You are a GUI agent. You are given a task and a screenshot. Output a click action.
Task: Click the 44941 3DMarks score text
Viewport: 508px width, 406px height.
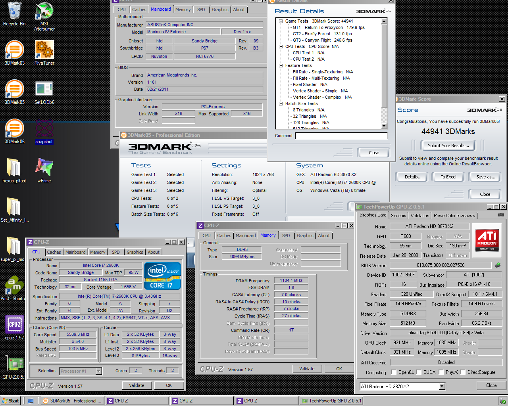(x=448, y=131)
